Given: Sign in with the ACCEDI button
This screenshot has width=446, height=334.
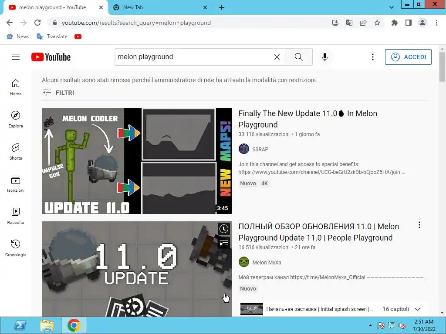Looking at the screenshot, I should pos(408,57).
